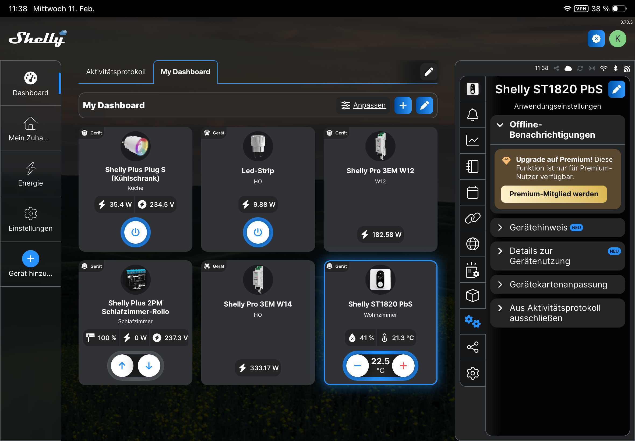This screenshot has width=635, height=441.
Task: Raise Schlafzimmer-Rollo with up arrow
Action: 122,366
